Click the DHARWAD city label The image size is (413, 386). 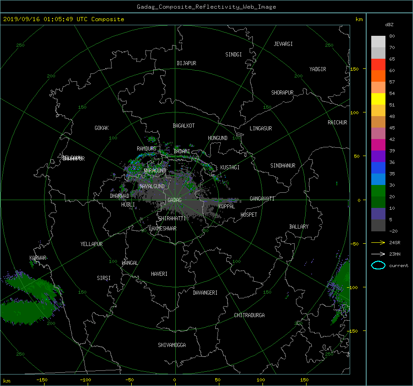tap(119, 196)
